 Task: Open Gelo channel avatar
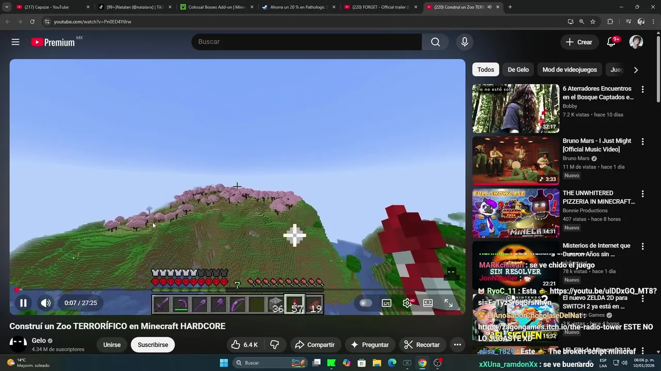point(18,345)
